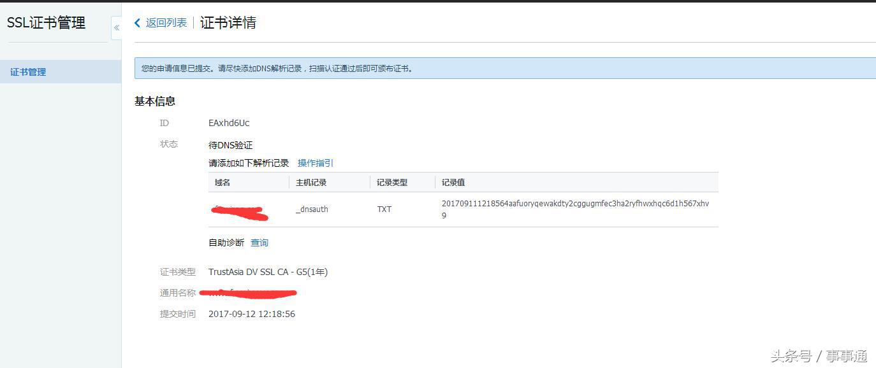Click the 查询 self-diagnosis link

[x=259, y=243]
